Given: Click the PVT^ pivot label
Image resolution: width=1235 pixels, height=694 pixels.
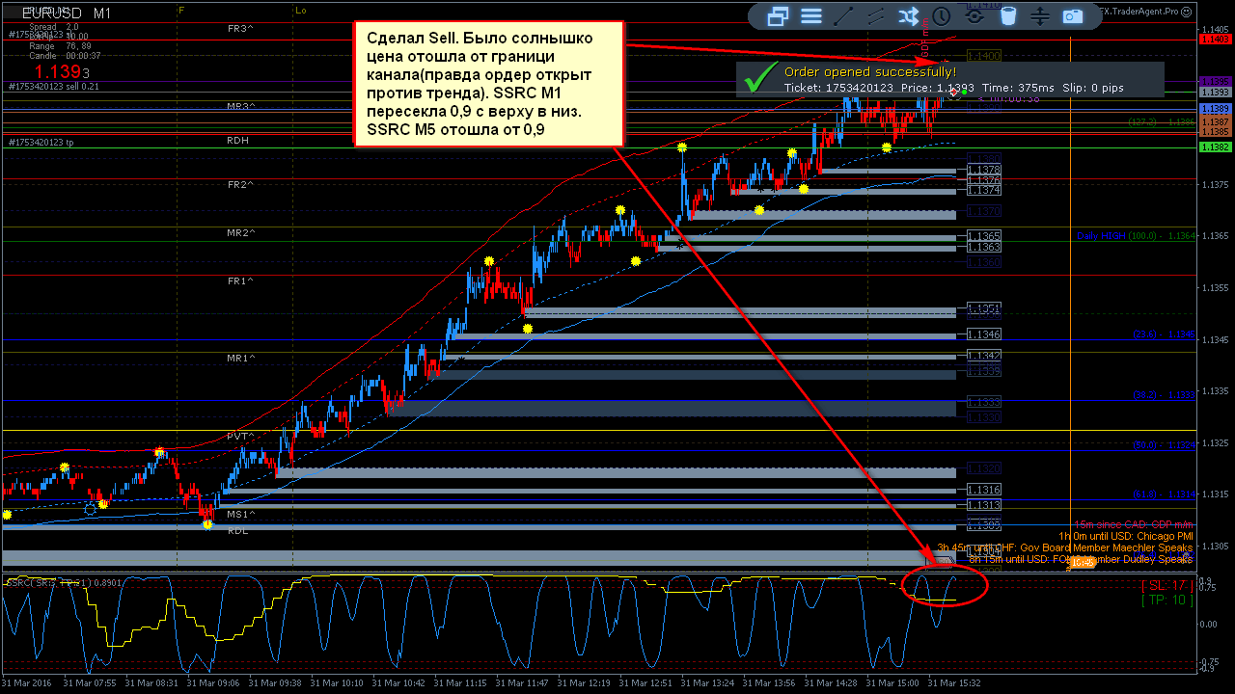Looking at the screenshot, I should (240, 436).
